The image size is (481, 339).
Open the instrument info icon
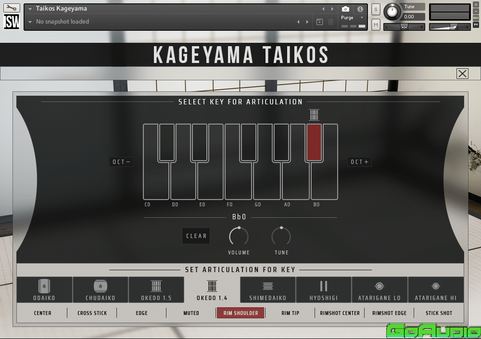(x=360, y=9)
